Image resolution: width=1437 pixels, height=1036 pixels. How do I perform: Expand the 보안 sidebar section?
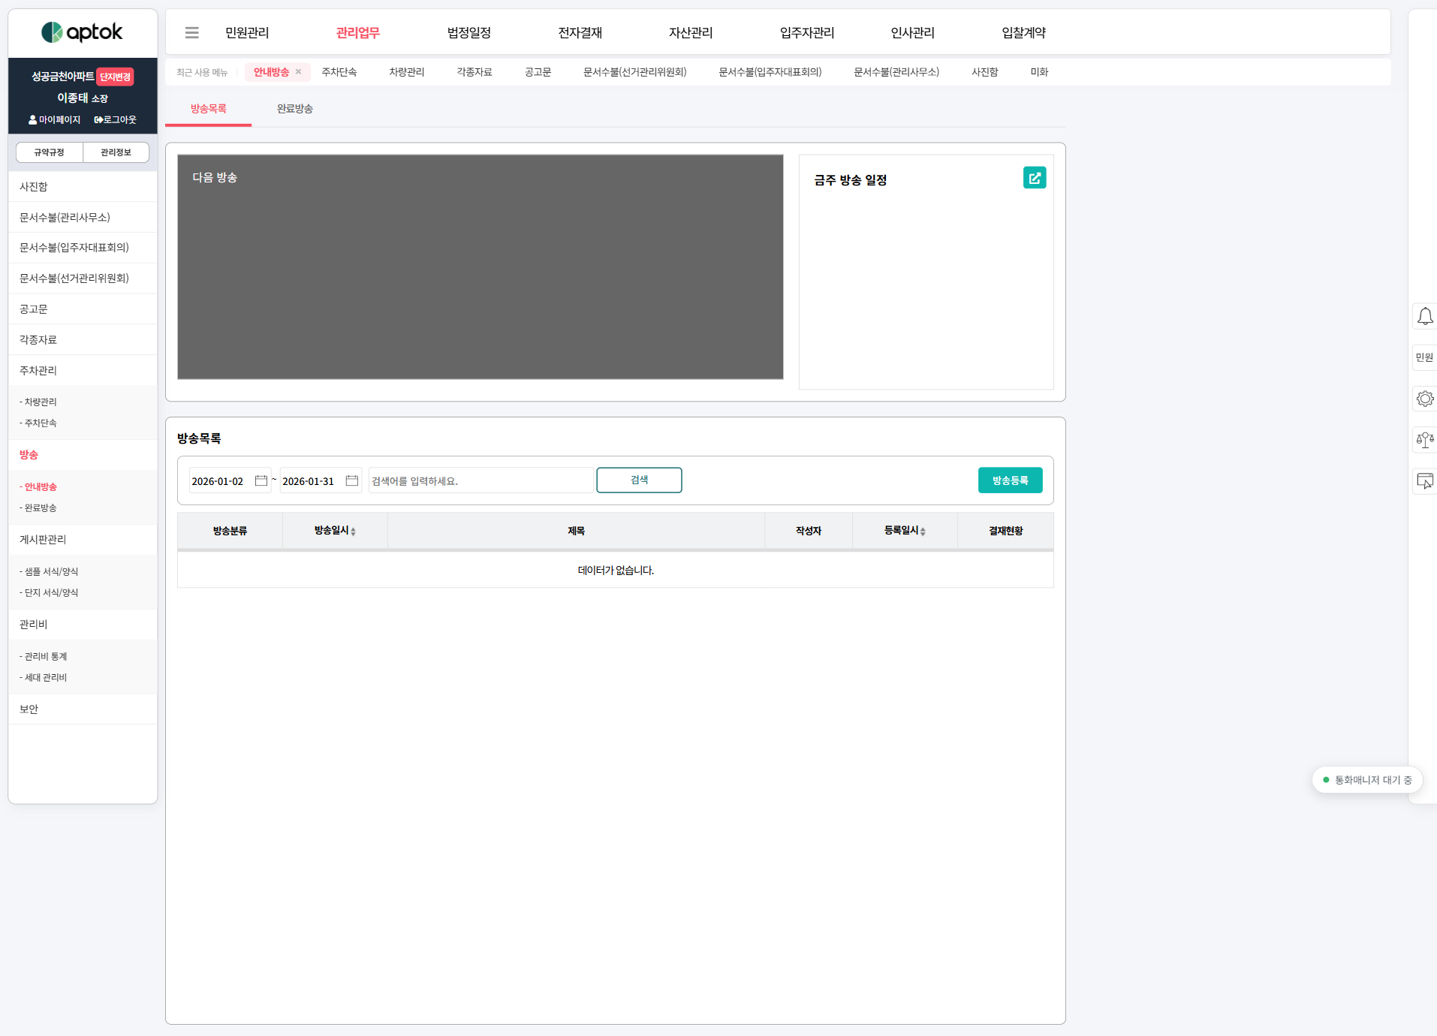coord(83,709)
